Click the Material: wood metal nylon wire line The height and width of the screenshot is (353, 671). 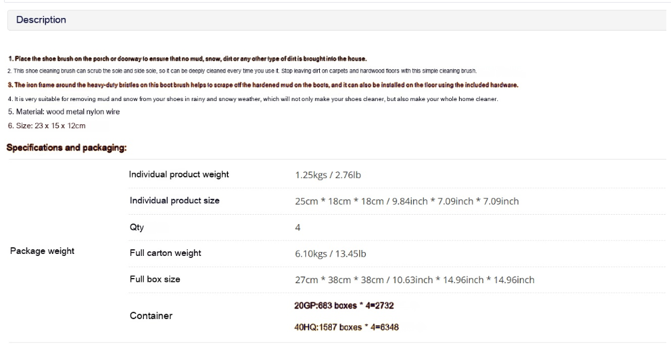pos(64,112)
